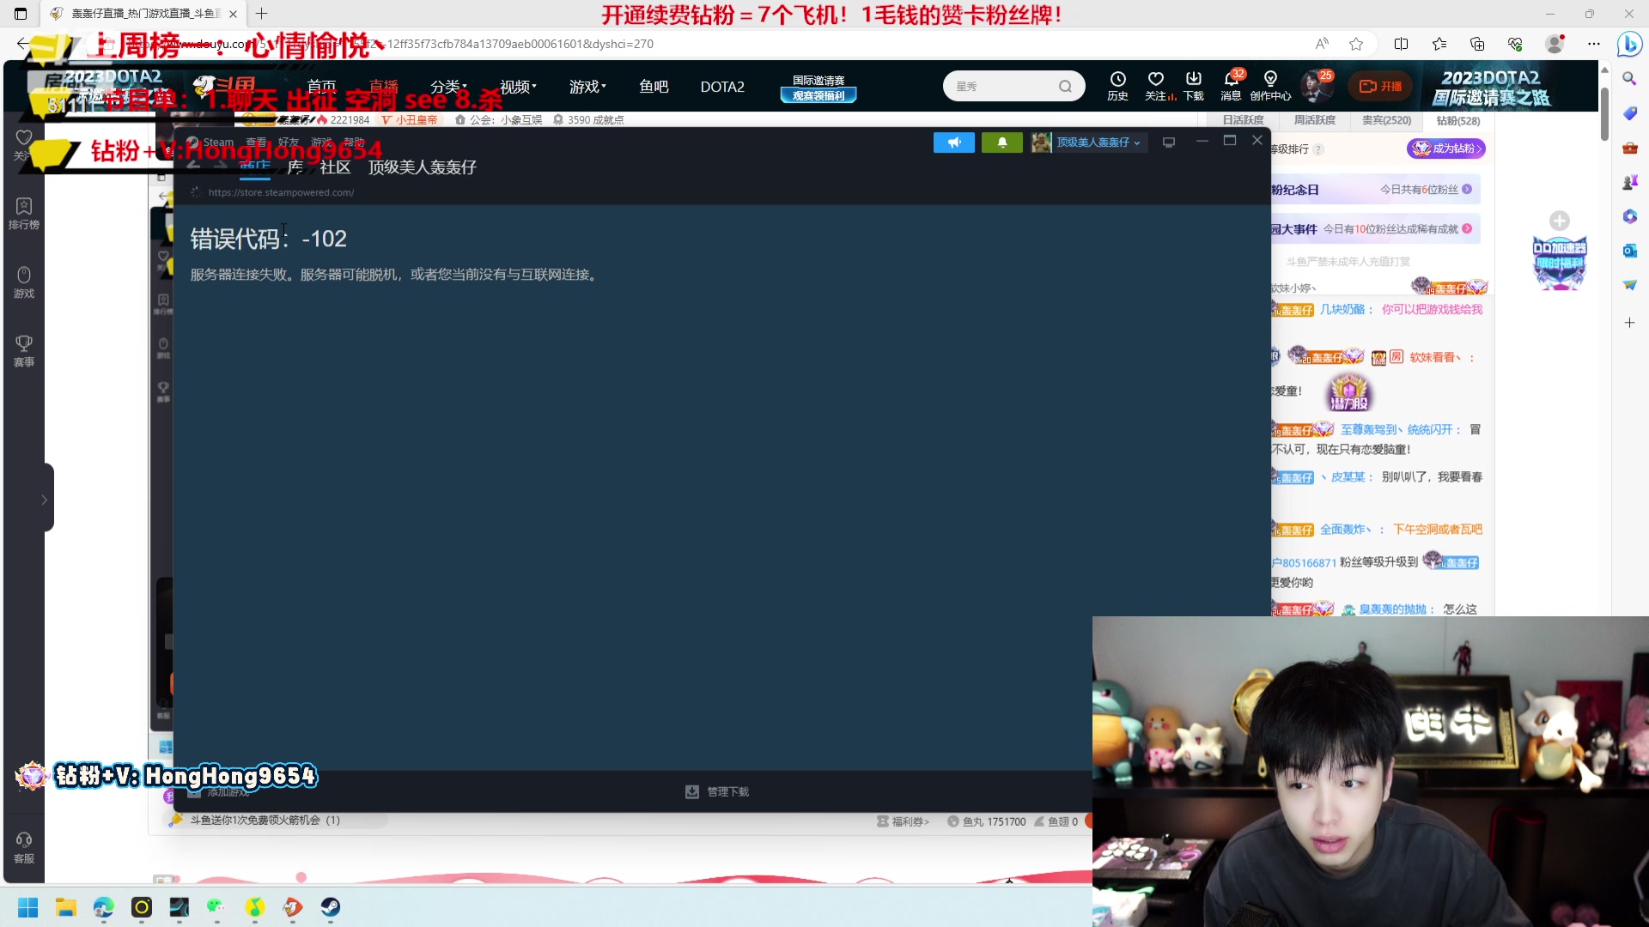Open Douyu 下载 download icon

click(x=1193, y=80)
